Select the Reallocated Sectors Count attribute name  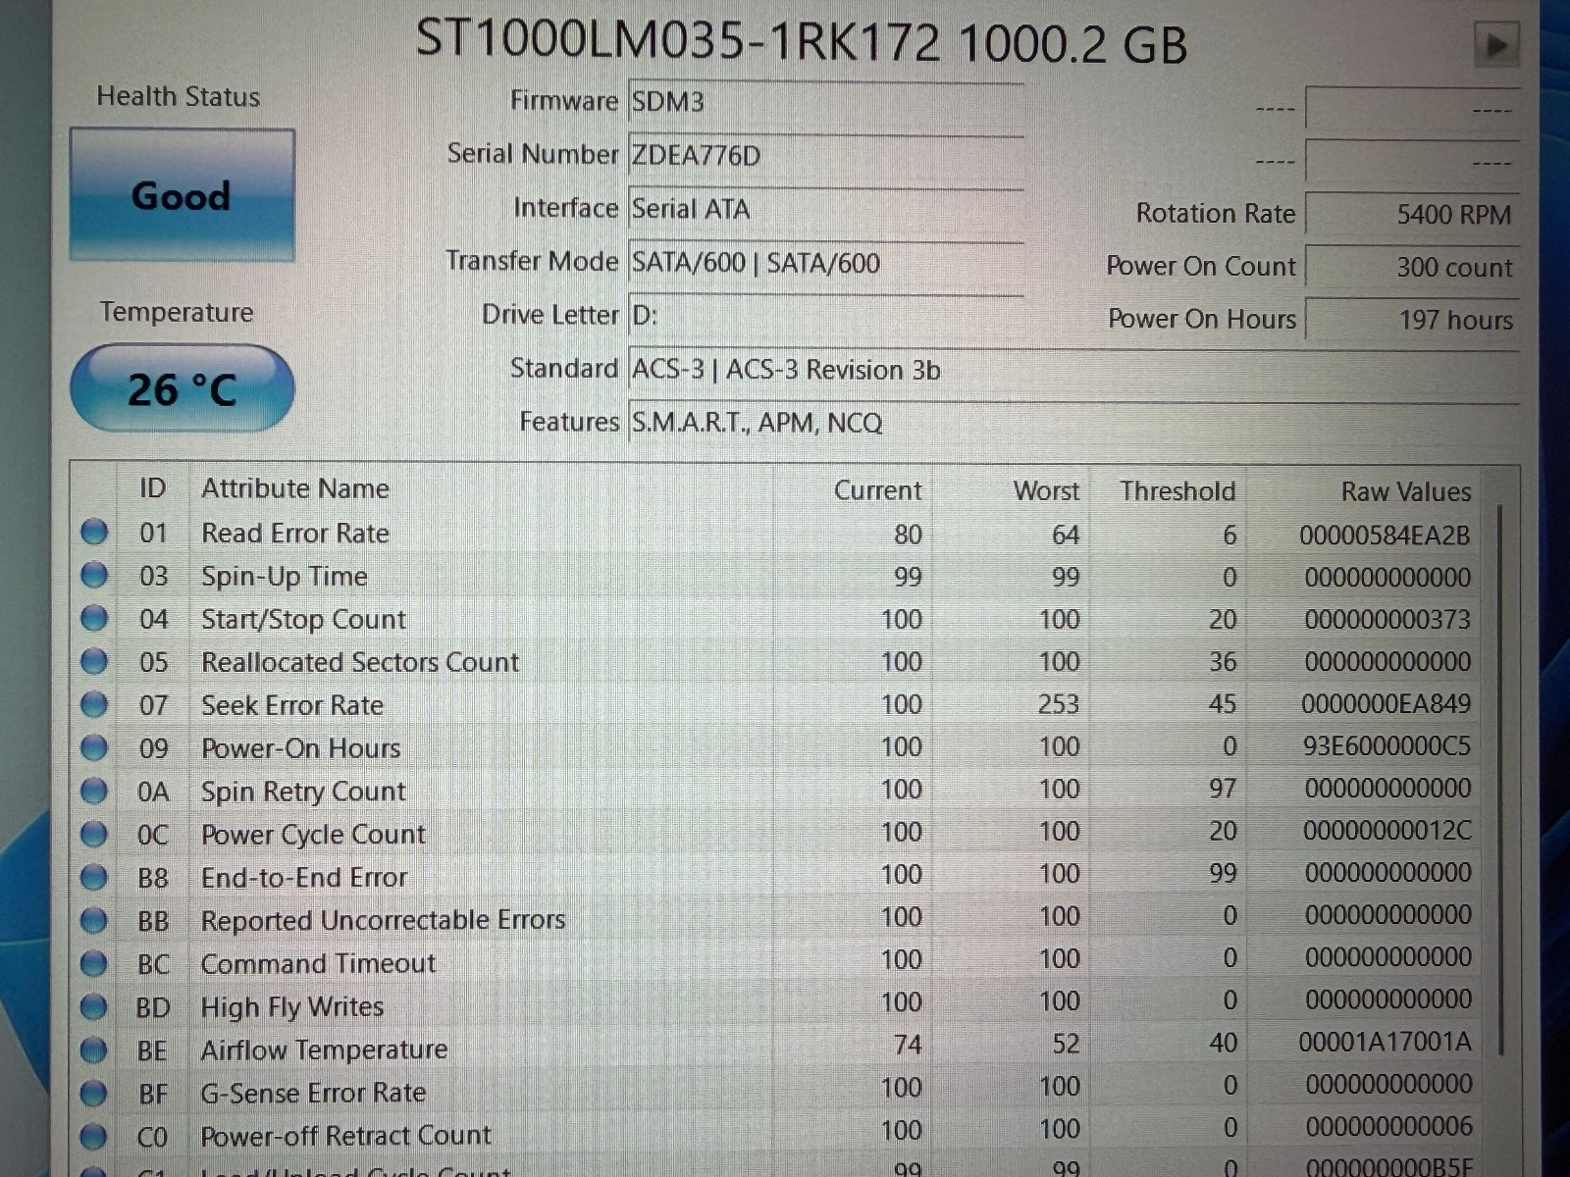pyautogui.click(x=360, y=662)
